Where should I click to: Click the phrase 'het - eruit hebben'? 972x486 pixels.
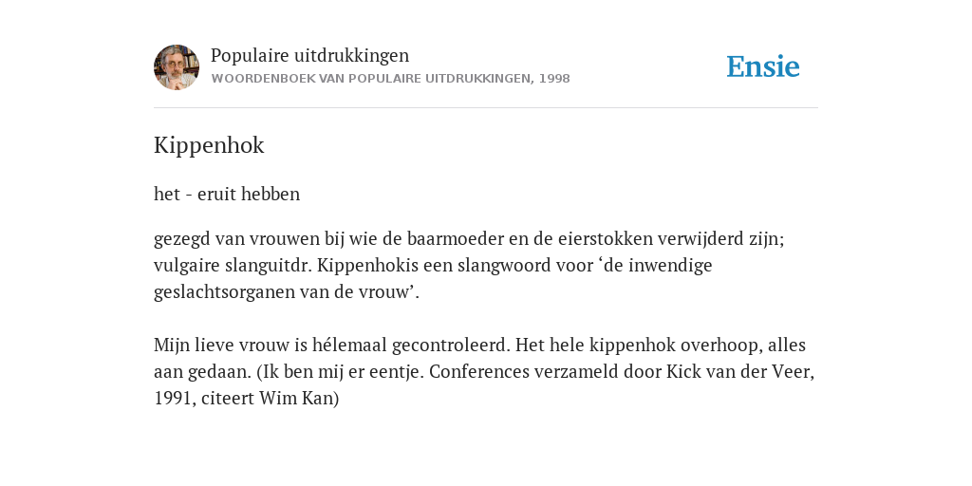click(x=227, y=194)
